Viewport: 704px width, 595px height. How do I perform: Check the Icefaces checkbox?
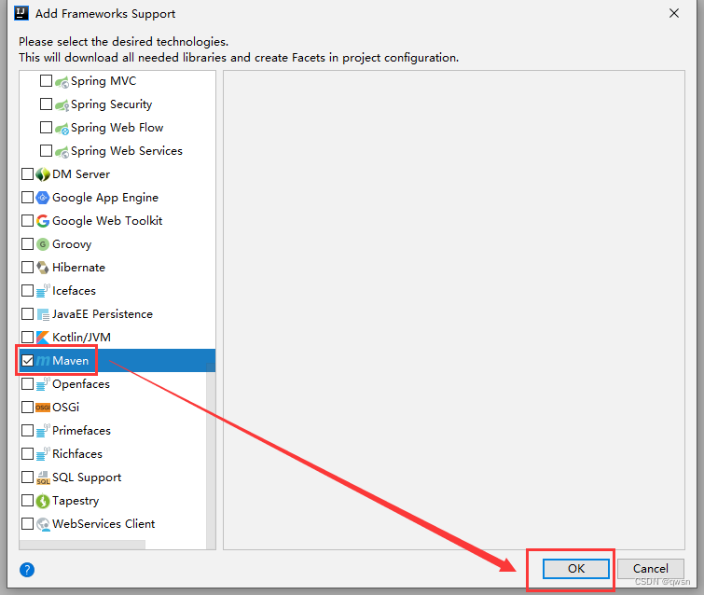click(x=27, y=291)
